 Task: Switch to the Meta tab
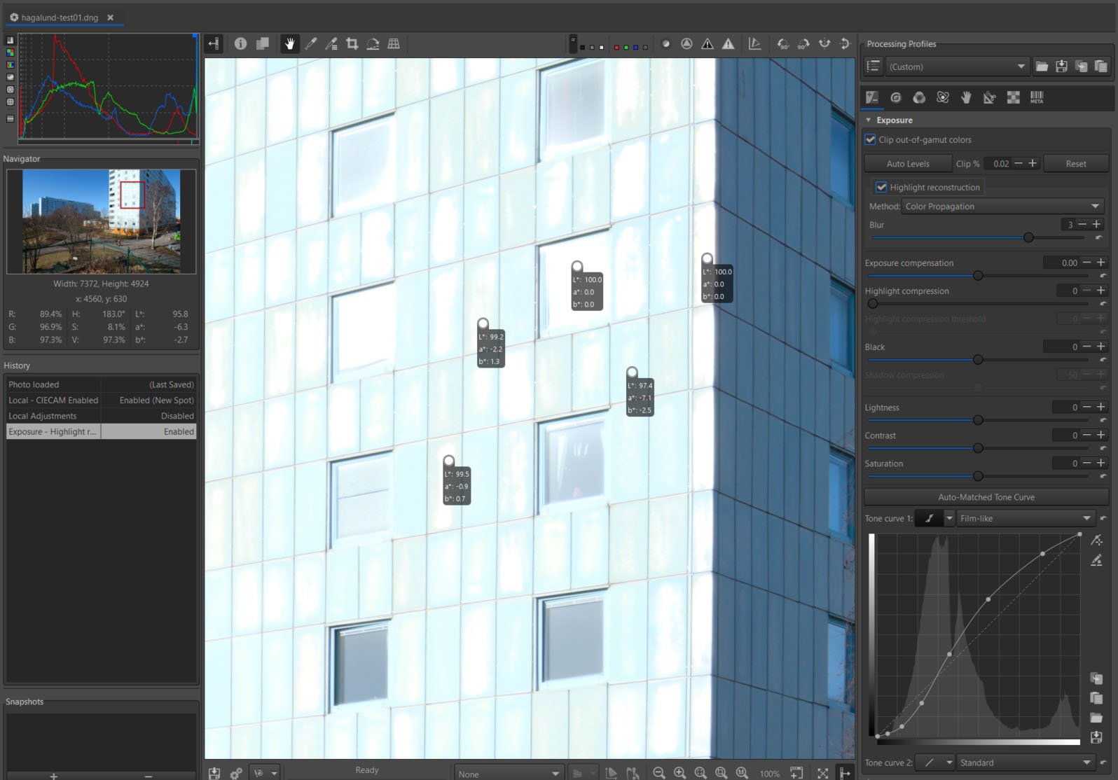[x=1037, y=97]
